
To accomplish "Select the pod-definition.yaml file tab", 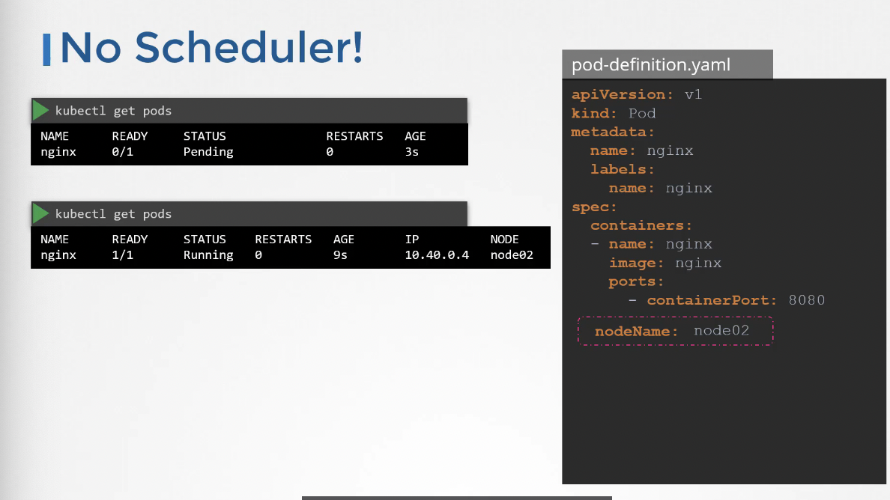I will (667, 64).
